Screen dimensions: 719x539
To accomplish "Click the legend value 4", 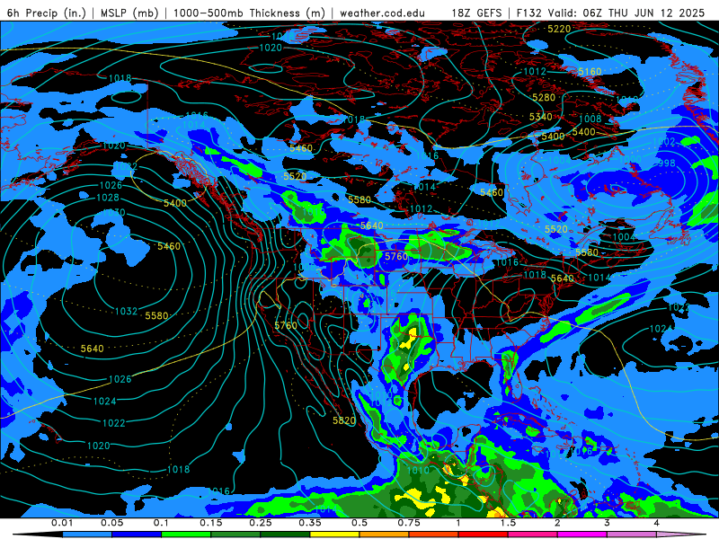I will 657,523.
